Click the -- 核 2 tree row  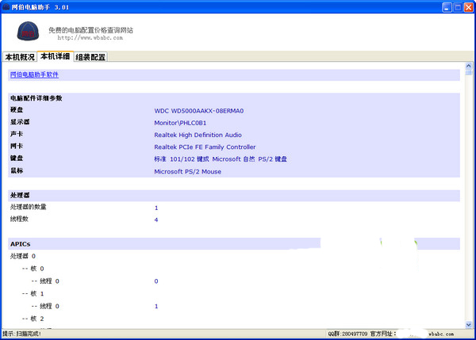pyautogui.click(x=33, y=319)
